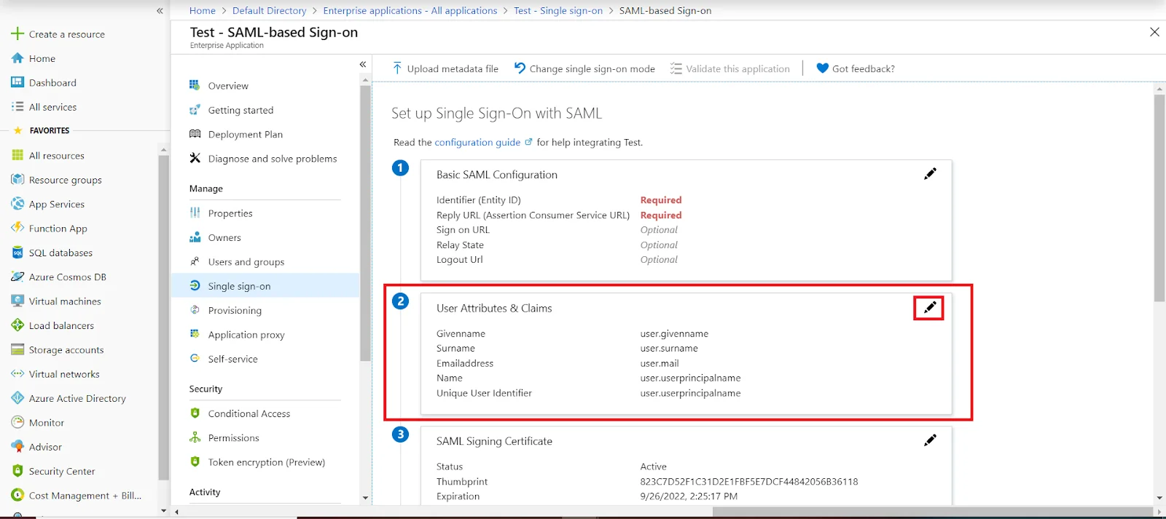Collapse the left portal sidebar chevron
Screen dimensions: 1166x519
tap(160, 11)
